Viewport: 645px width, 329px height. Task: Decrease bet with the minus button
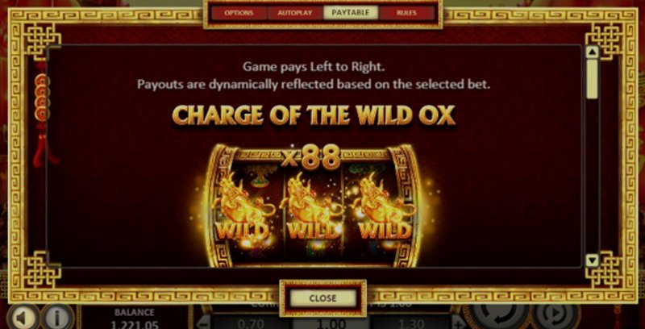tap(205, 322)
